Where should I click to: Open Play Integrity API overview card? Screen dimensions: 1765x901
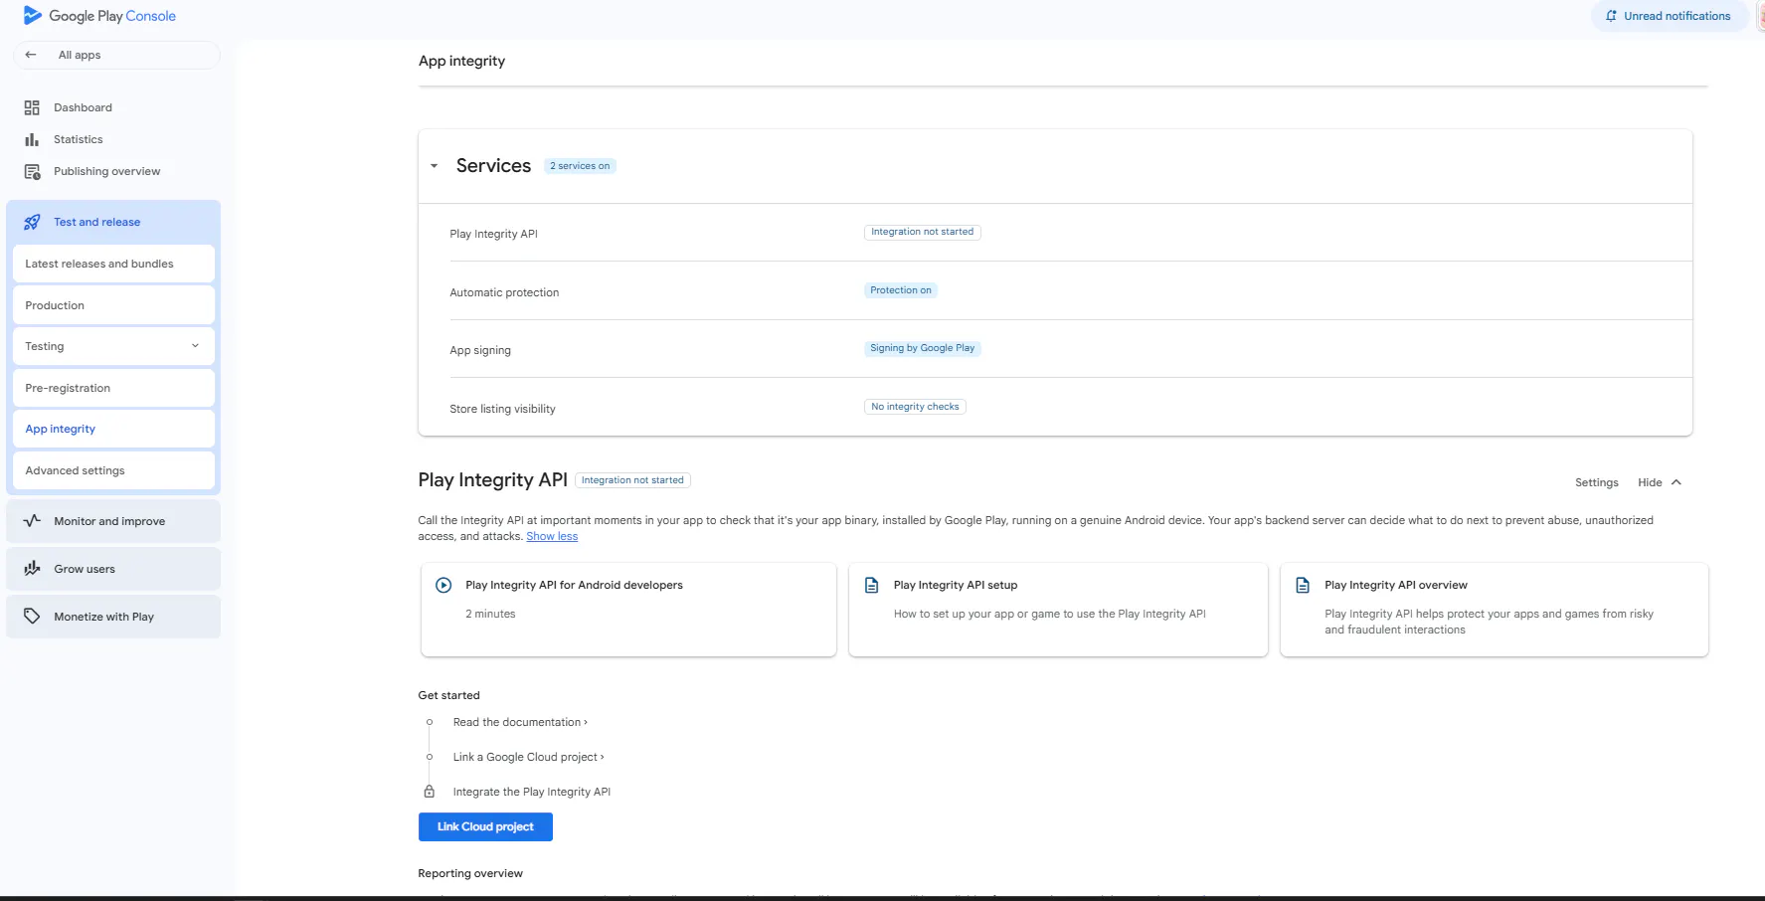[1494, 610]
